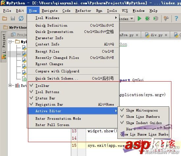Toggle the Tool Buttons option
The width and height of the screenshot is (181, 156).
coord(74,92)
